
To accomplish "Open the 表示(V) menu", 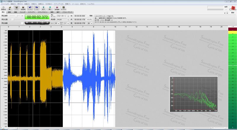I will pyautogui.click(x=20, y=4).
